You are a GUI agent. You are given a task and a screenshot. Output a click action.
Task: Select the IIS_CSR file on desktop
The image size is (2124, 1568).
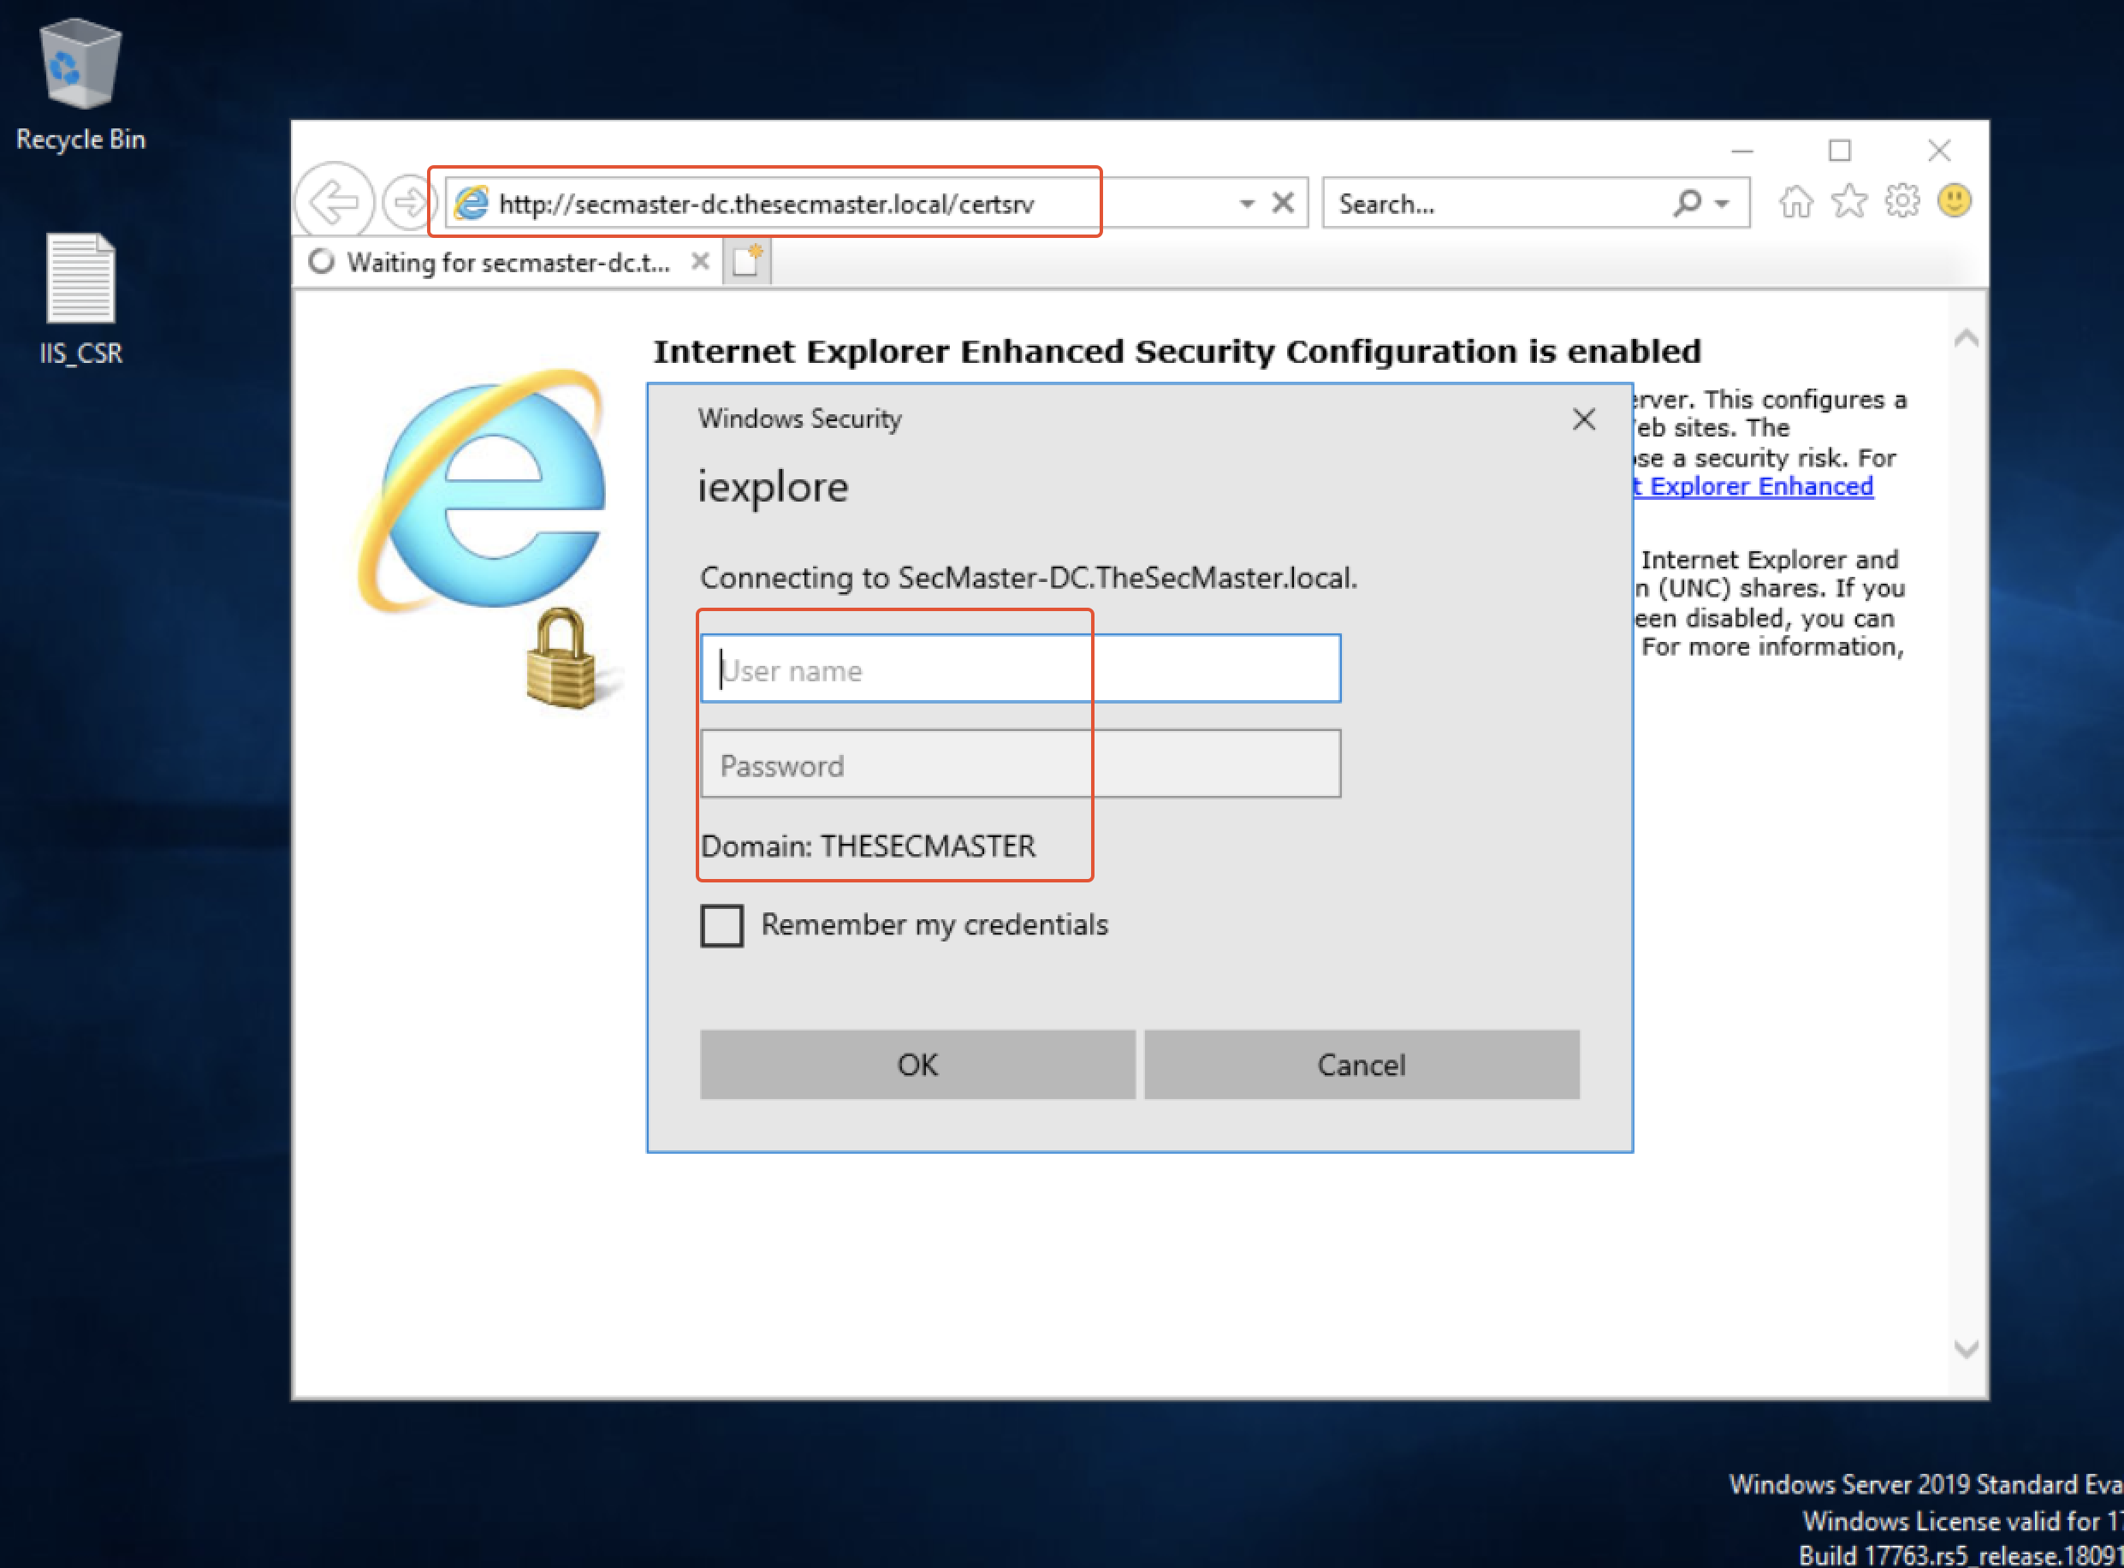click(80, 300)
